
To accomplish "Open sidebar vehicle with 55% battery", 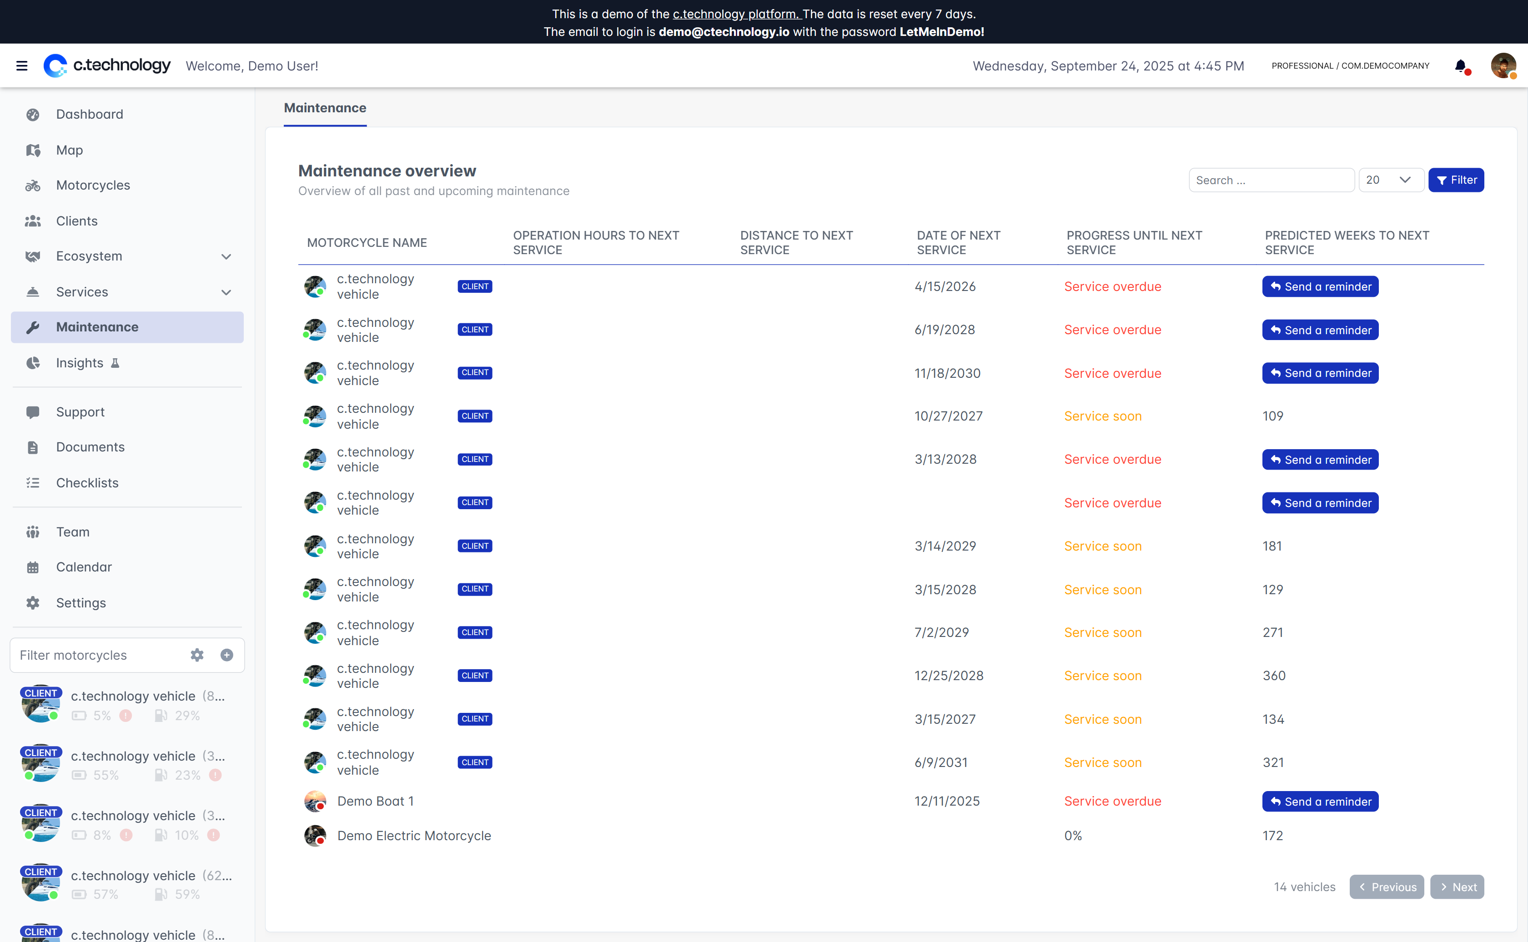I will [127, 764].
